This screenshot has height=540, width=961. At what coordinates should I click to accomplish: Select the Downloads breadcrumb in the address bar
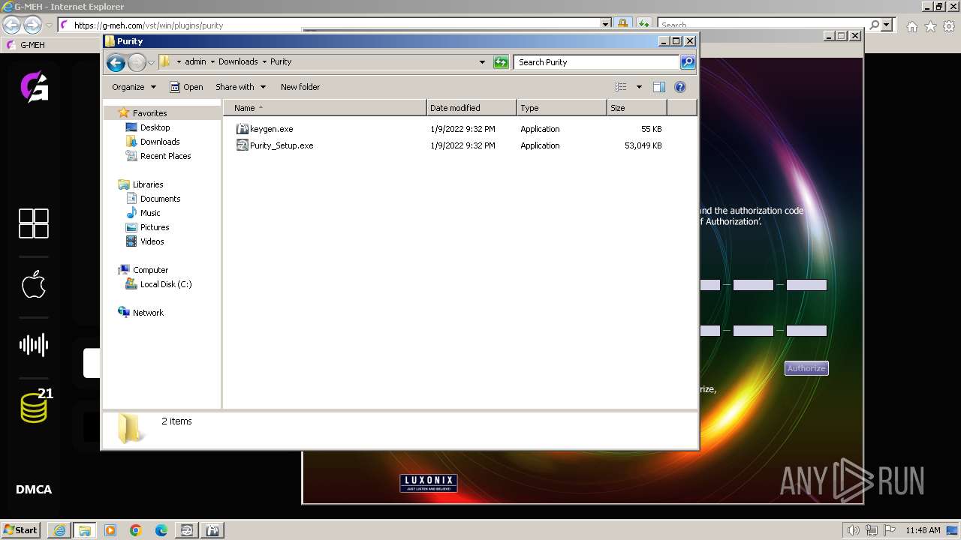[238, 62]
